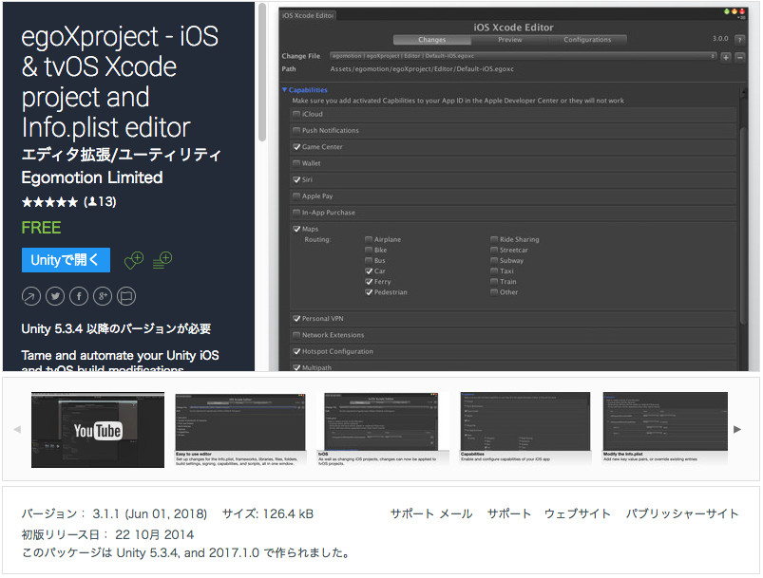Enable In-App Purchase checkbox
763x578 pixels.
(296, 213)
